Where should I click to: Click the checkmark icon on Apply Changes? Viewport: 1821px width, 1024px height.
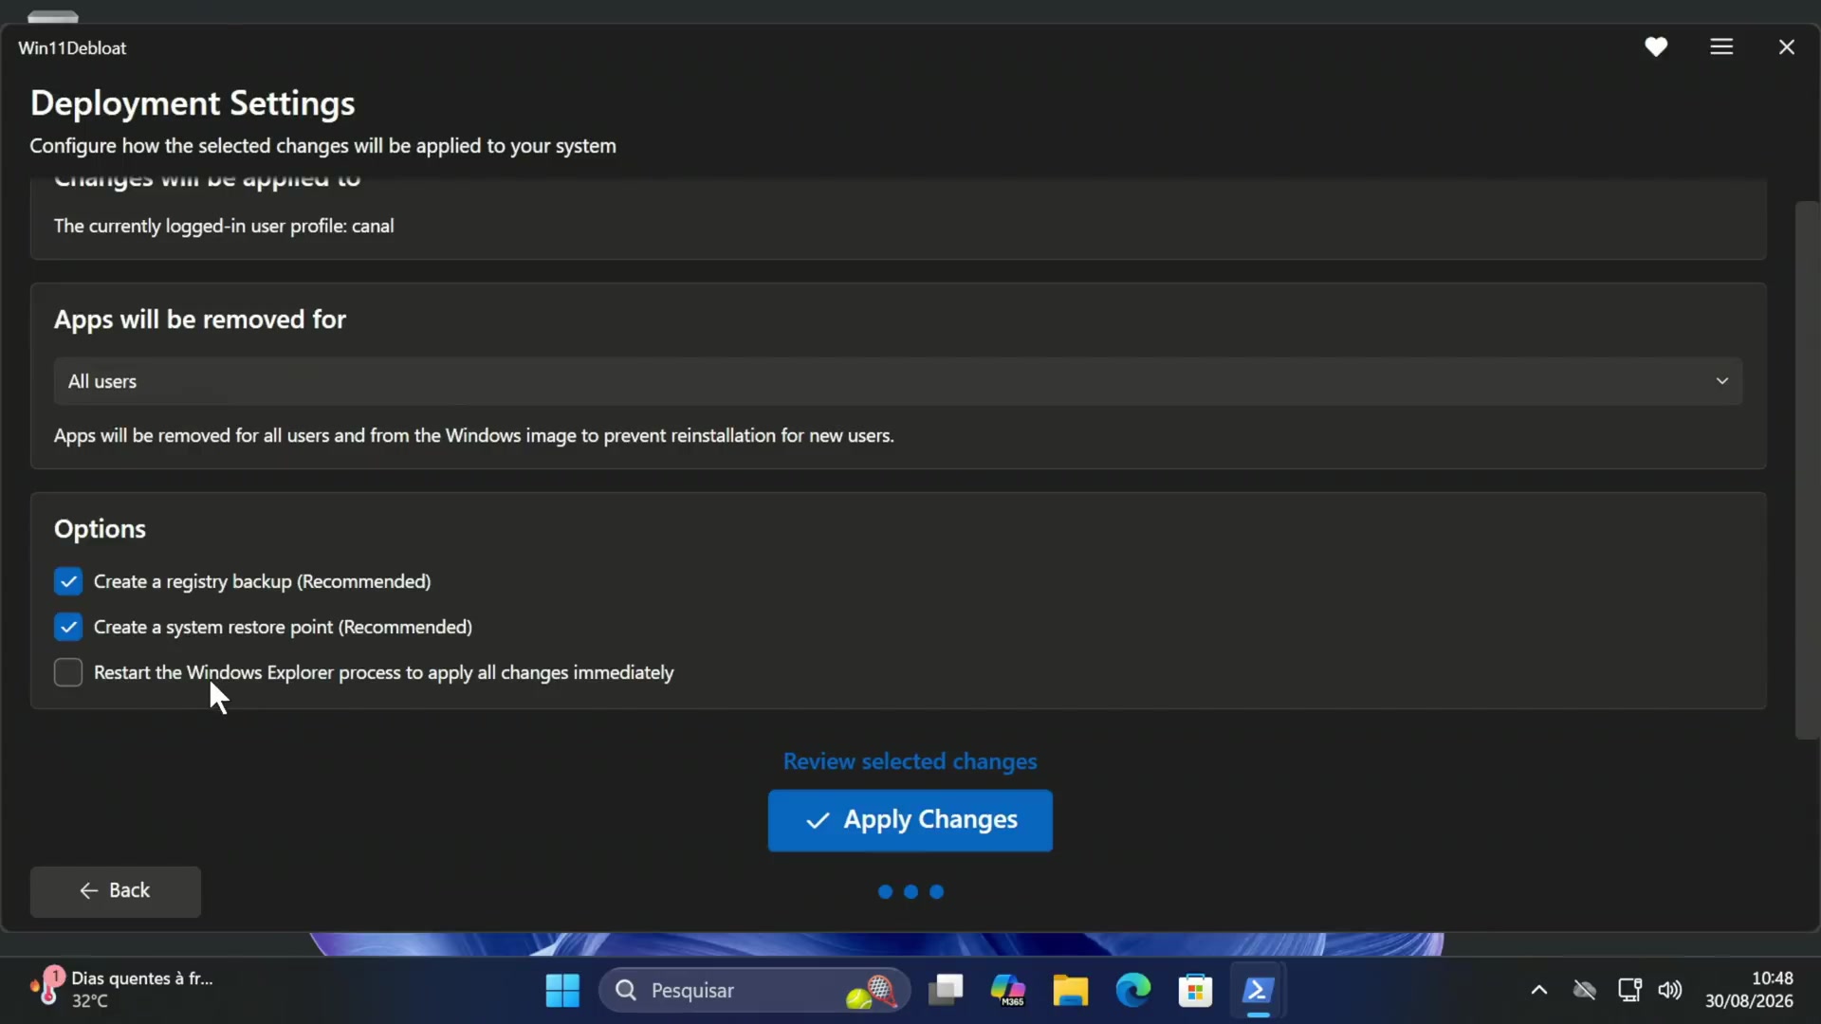point(818,820)
